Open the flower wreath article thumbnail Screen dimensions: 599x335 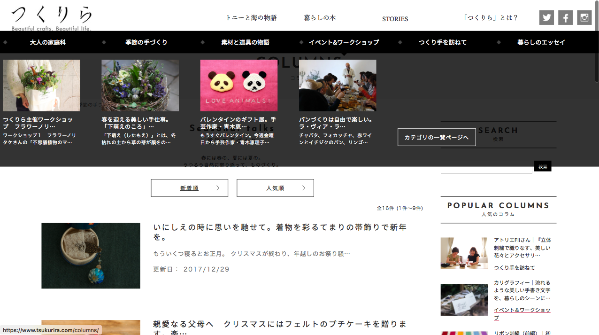(140, 86)
